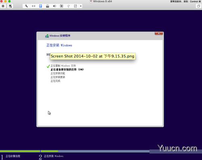Click the blue hard disk device icon
Screen dimensions: 202x160
tap(40, 6)
